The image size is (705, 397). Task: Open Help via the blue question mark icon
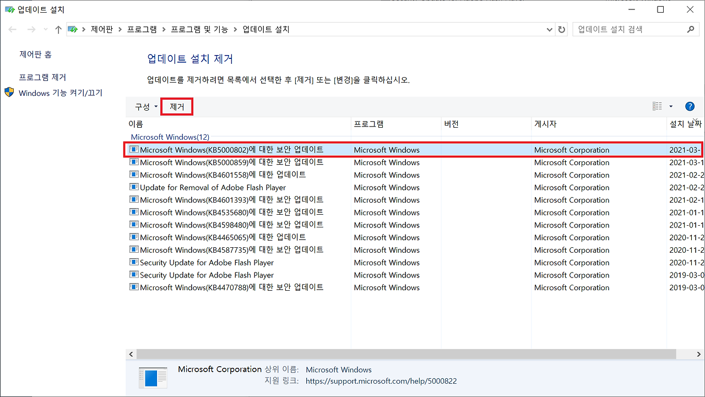pyautogui.click(x=690, y=106)
